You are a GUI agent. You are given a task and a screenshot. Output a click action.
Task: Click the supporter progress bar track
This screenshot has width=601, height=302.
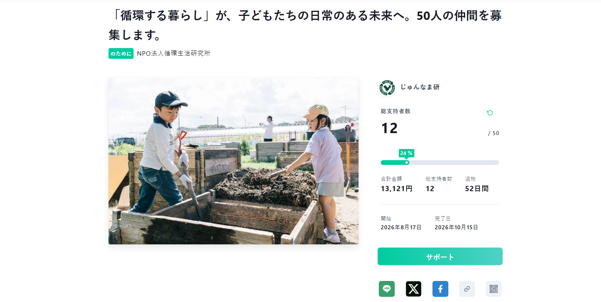click(x=440, y=163)
